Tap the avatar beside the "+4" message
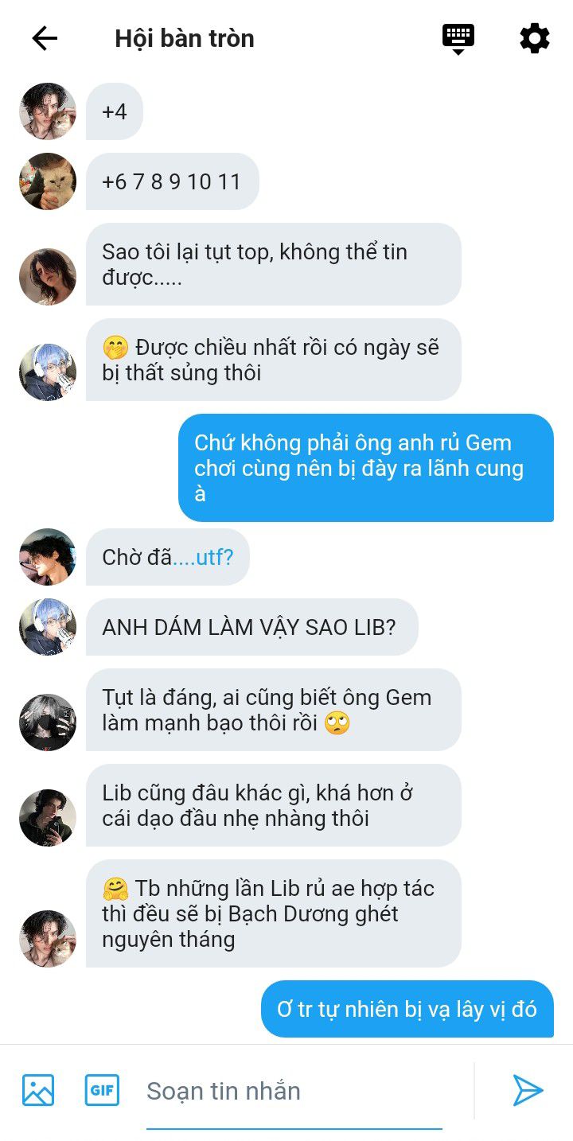 48,111
